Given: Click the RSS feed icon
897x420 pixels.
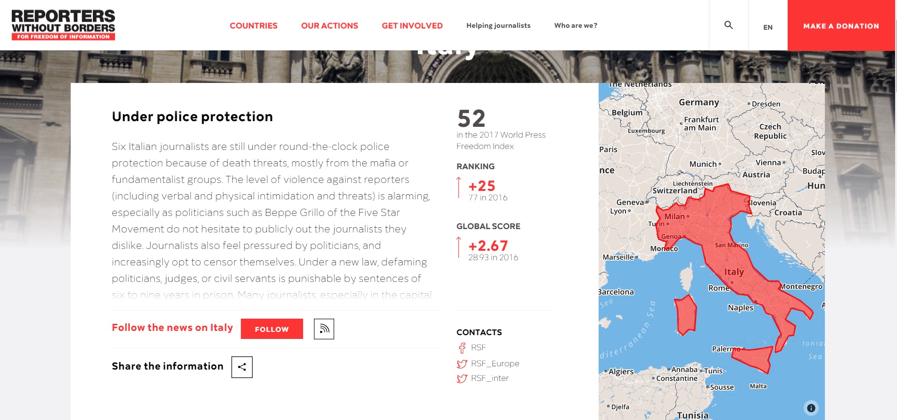Looking at the screenshot, I should pos(324,329).
